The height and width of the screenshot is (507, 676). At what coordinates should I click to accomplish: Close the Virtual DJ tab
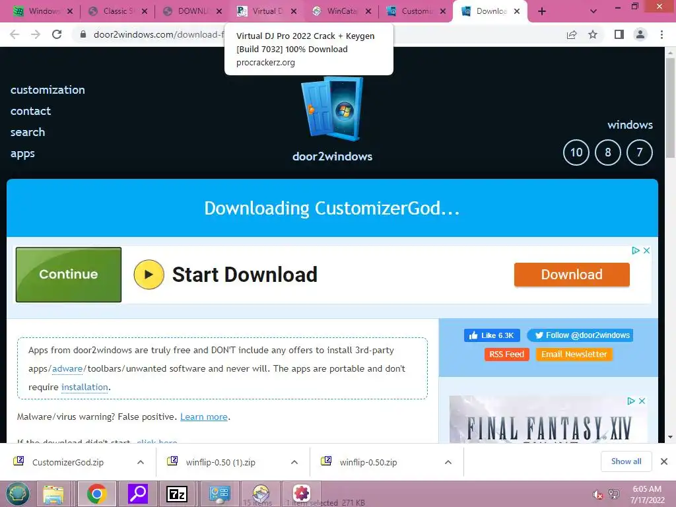294,11
